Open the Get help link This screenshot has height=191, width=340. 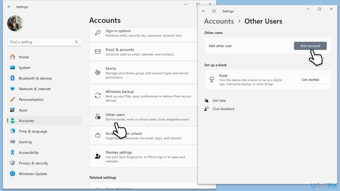click(219, 101)
